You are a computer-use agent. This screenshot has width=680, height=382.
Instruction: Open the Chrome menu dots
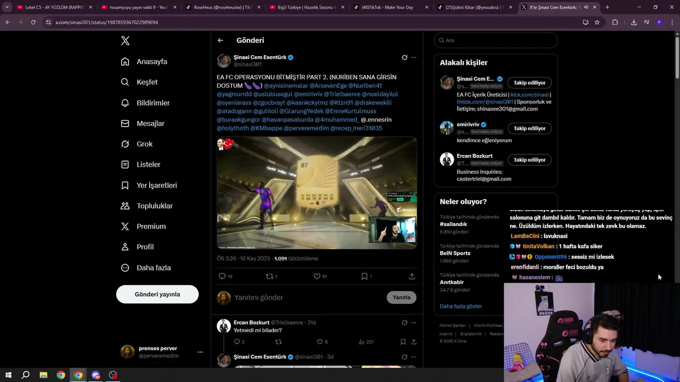[x=671, y=22]
